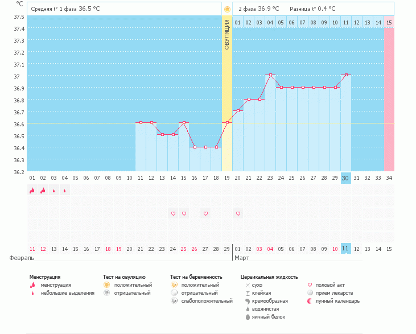
Task: Select the heart icon on cycle day 17
Action: (x=205, y=213)
